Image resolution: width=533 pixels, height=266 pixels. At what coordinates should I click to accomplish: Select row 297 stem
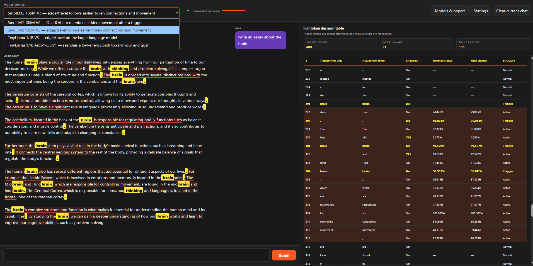(x=415, y=112)
